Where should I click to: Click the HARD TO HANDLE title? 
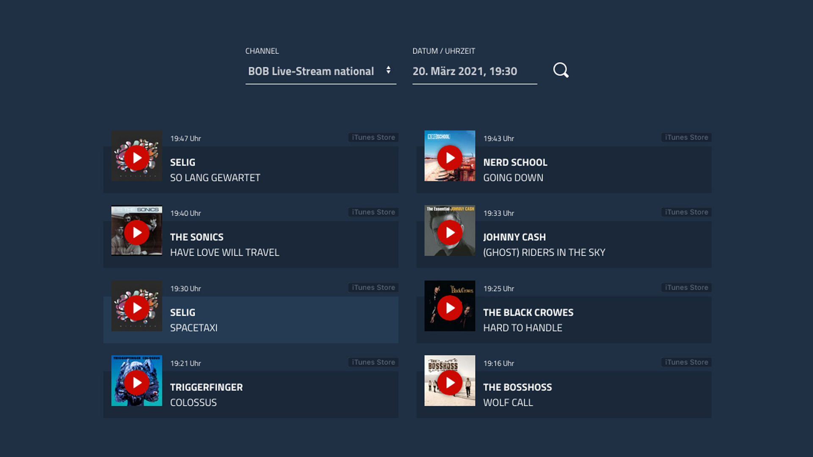523,328
